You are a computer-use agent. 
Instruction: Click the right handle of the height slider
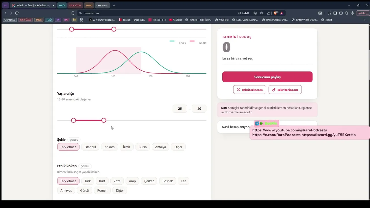pyautogui.click(x=114, y=29)
